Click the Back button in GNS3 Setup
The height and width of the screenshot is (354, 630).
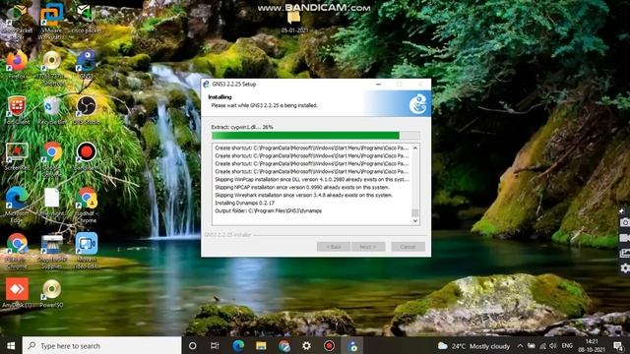[333, 247]
